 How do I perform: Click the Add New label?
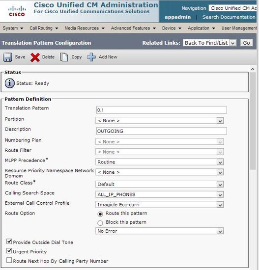coord(108,57)
